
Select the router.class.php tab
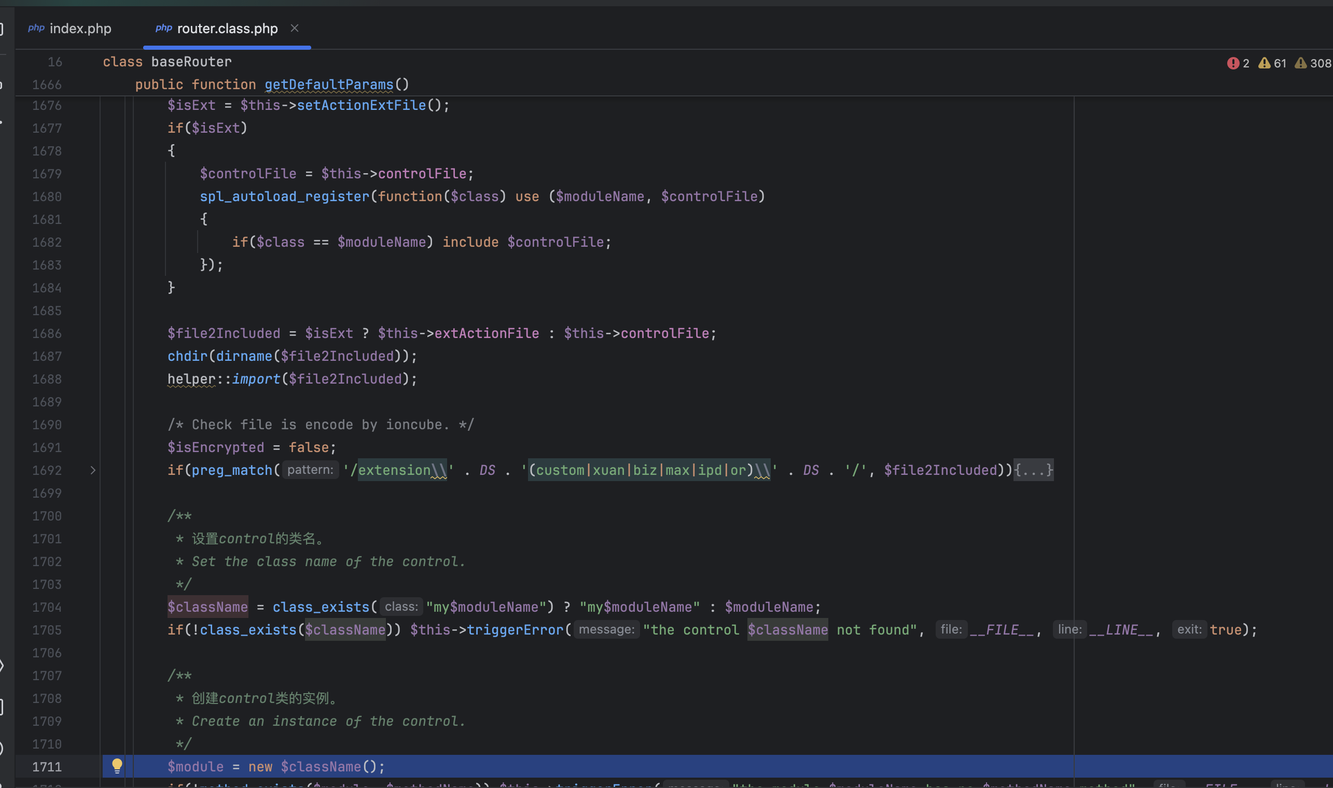click(x=227, y=28)
